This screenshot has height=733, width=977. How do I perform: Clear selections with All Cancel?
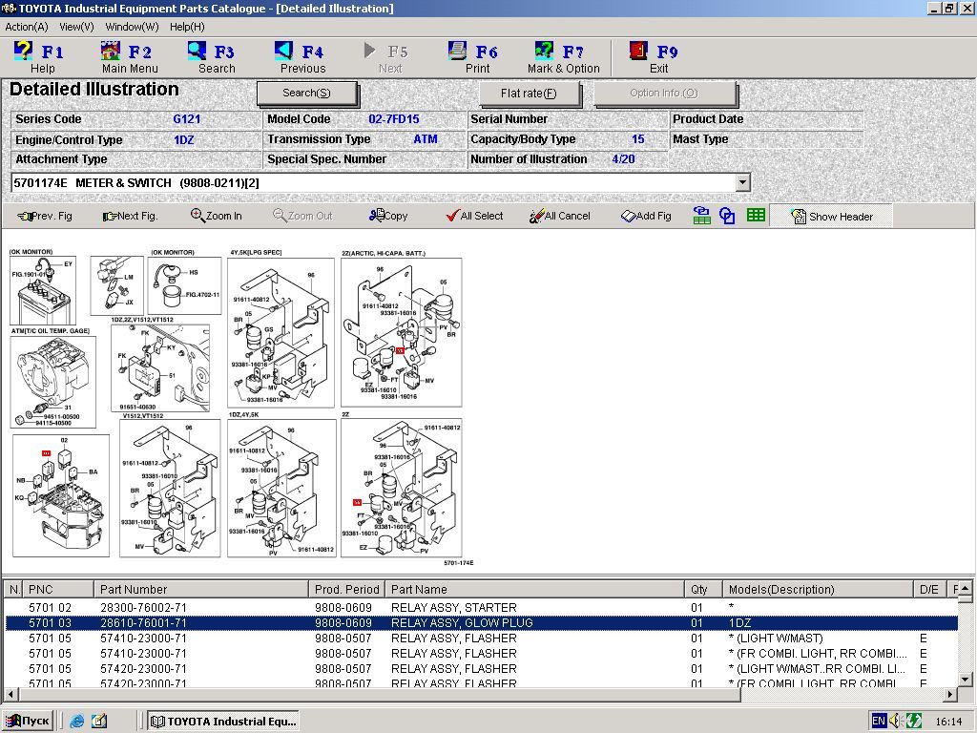pyautogui.click(x=559, y=216)
